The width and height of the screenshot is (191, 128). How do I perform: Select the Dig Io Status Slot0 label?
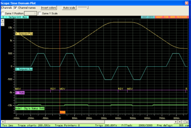tap(30, 108)
